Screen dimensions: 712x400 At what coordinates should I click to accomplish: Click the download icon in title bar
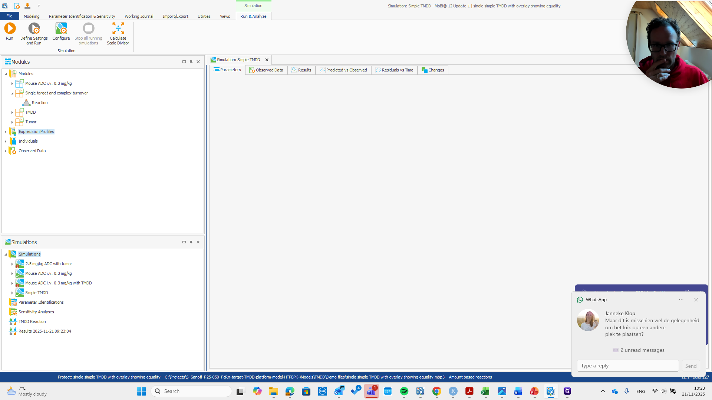27,6
